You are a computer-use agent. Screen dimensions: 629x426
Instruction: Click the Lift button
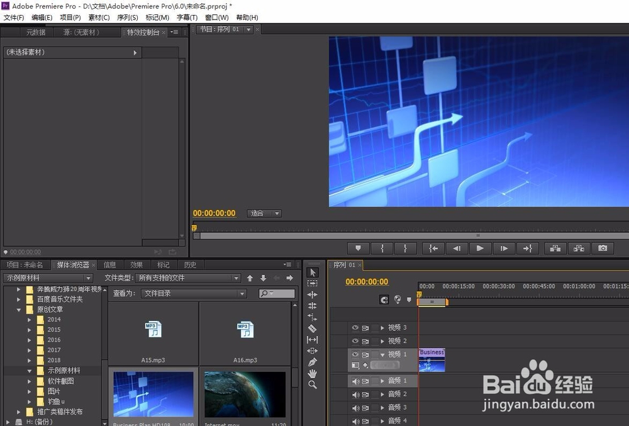point(555,249)
